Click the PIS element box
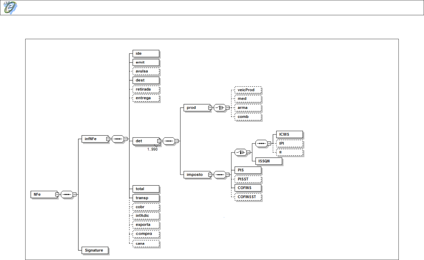The image size is (424, 260). pyautogui.click(x=248, y=170)
